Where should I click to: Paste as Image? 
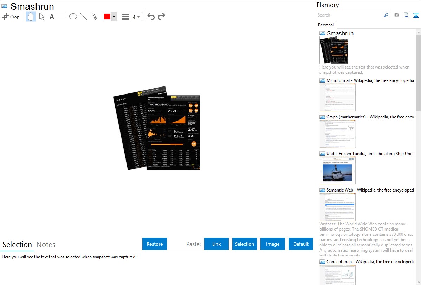point(273,244)
